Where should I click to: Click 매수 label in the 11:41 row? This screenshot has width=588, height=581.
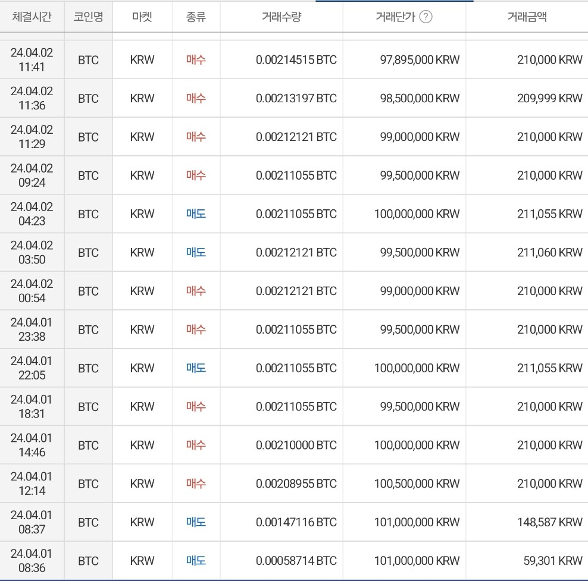pyautogui.click(x=196, y=60)
